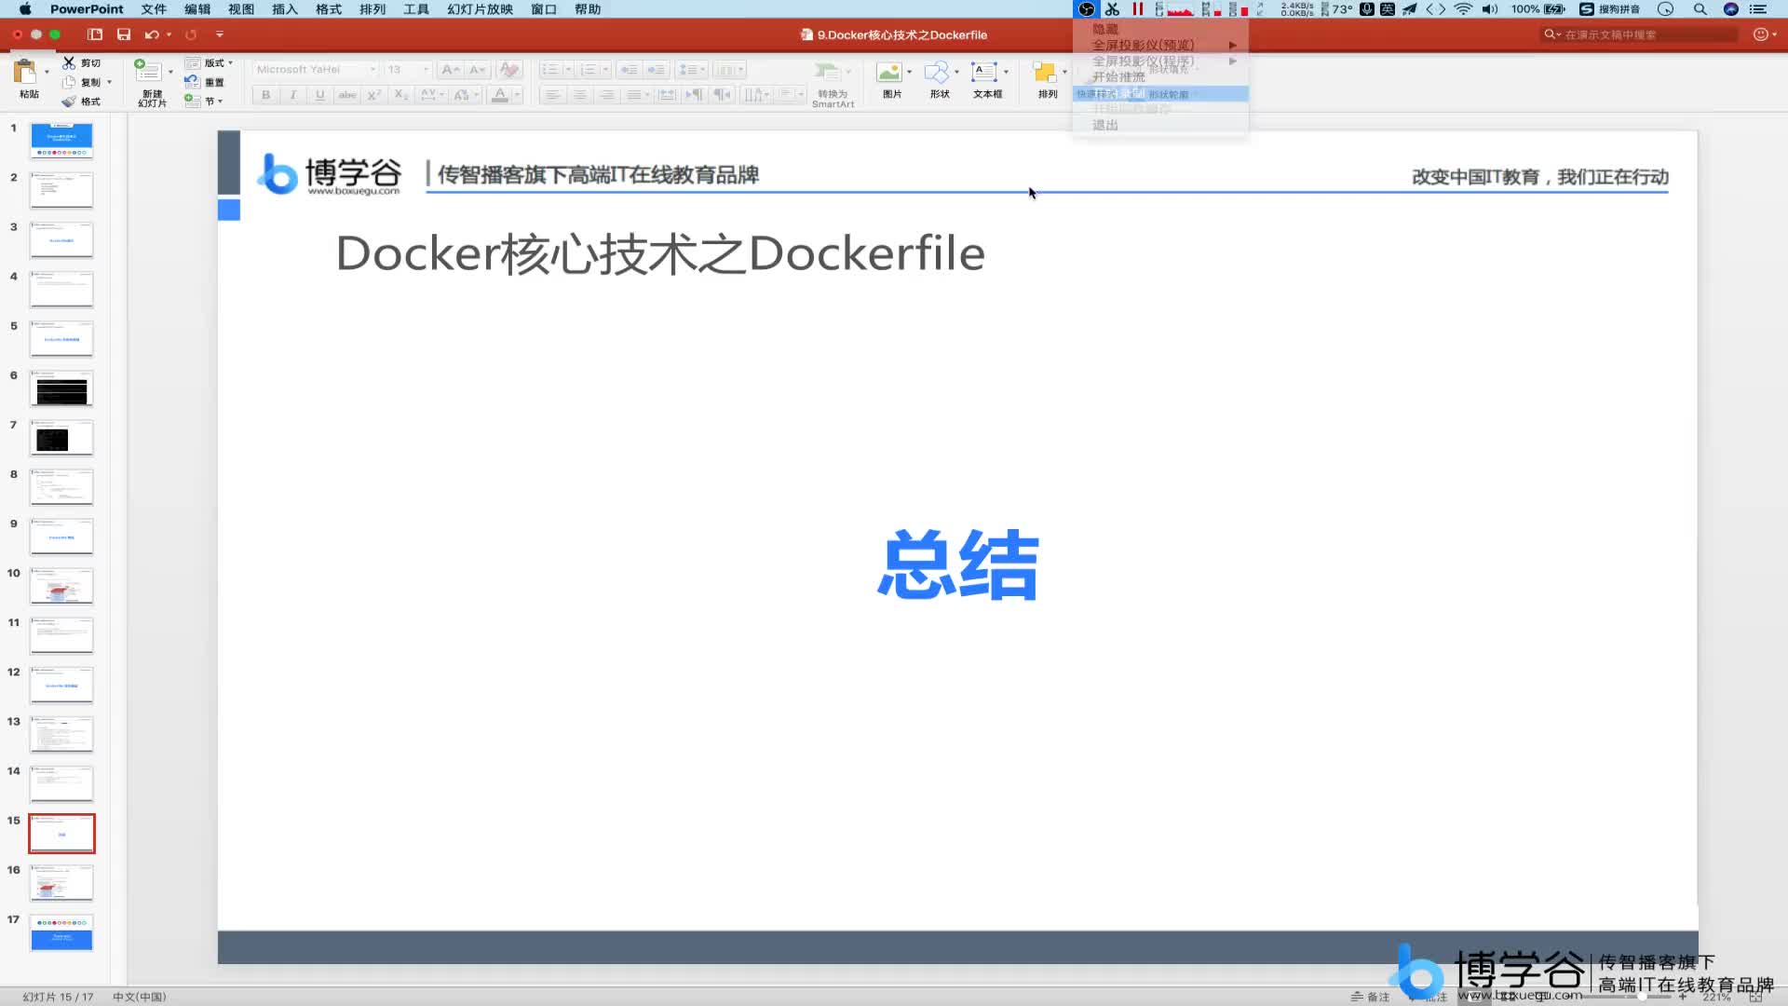Screen dimensions: 1788x1006
Task: Open the 插入 (Insert) menu
Action: (x=285, y=9)
